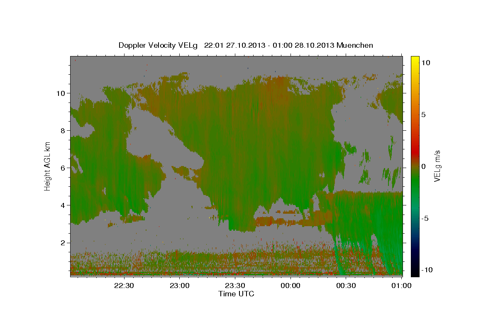The width and height of the screenshot is (498, 332).
Task: Click the colorbar label '0'
Action: tap(424, 166)
